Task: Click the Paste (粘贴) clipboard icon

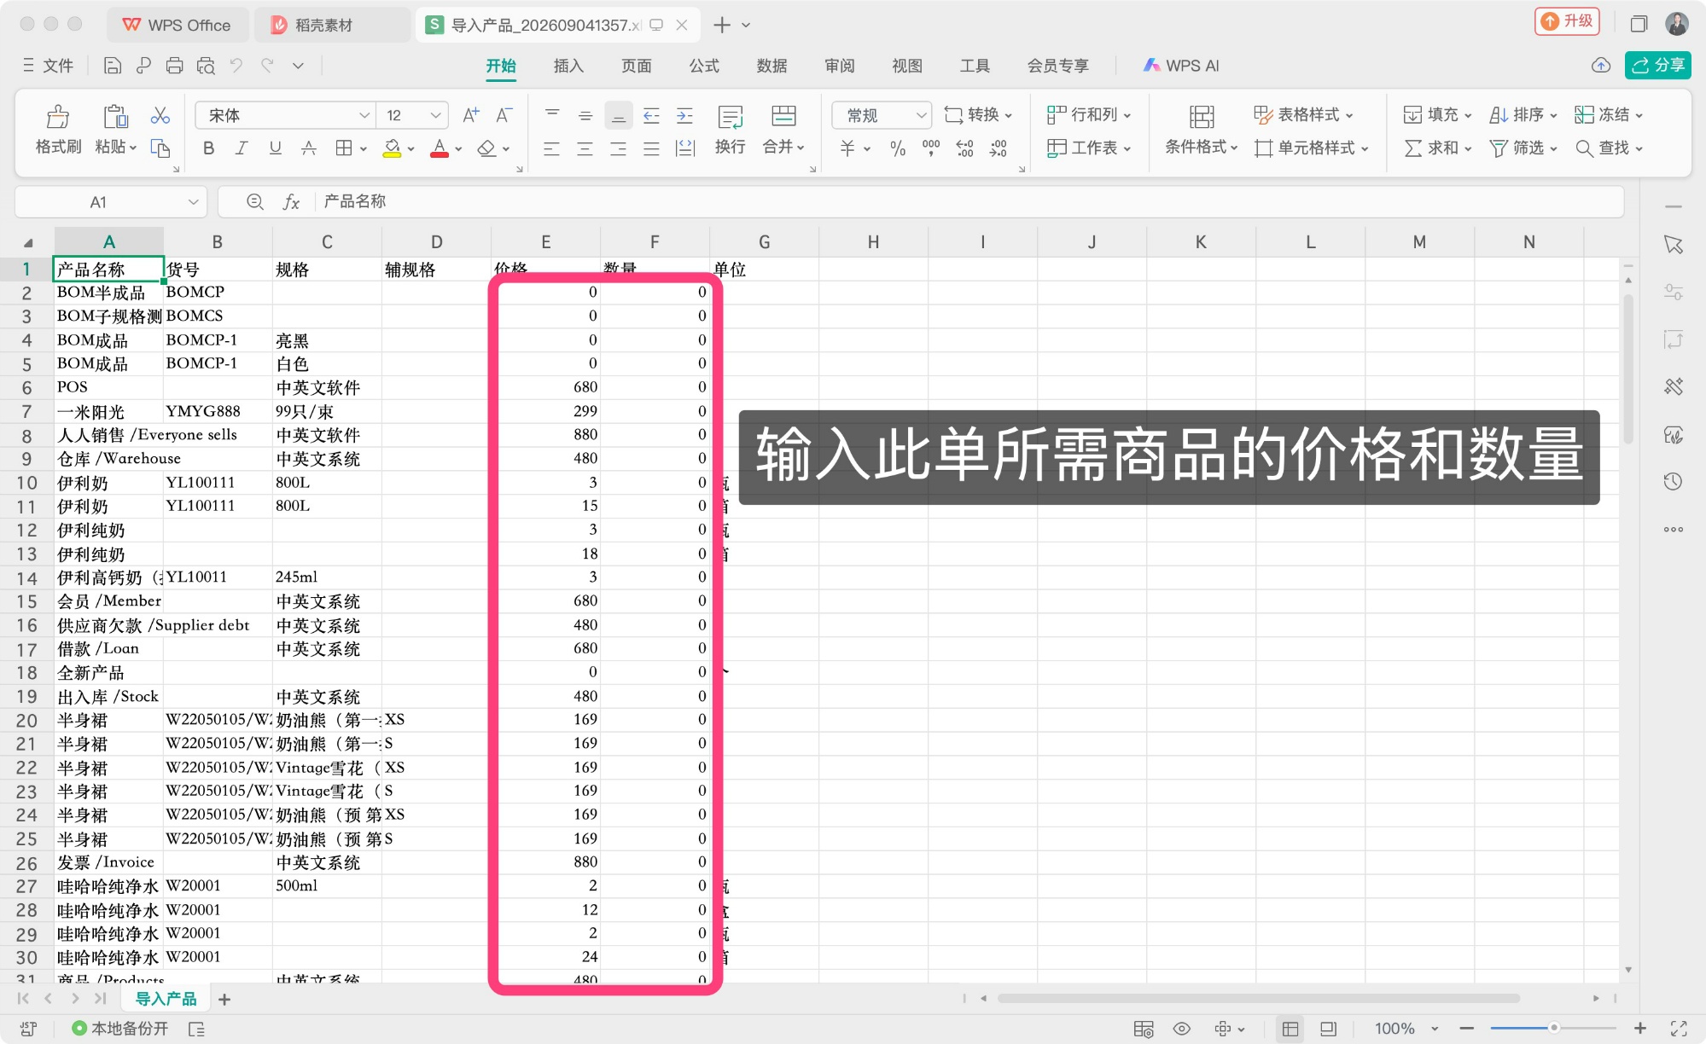Action: [115, 116]
